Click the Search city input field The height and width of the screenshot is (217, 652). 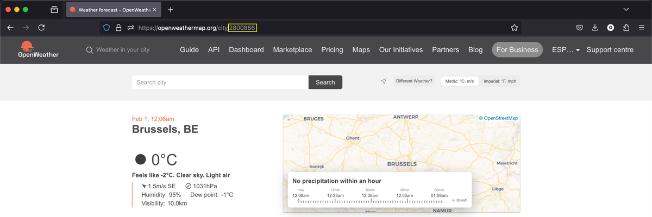pos(220,82)
